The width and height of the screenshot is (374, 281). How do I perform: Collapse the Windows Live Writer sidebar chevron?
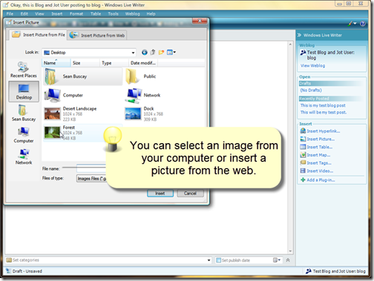click(x=299, y=35)
